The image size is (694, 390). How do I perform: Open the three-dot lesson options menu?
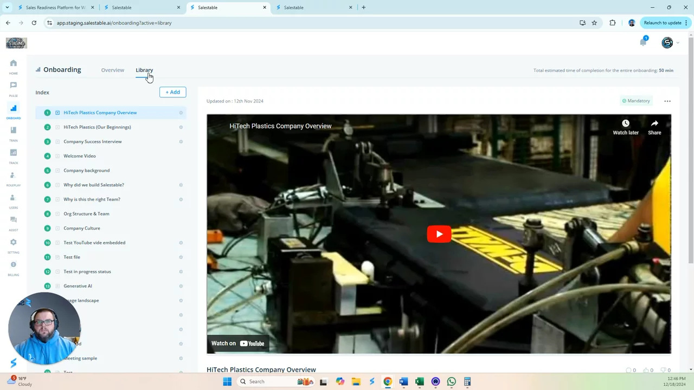667,101
